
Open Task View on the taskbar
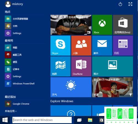click(x=79, y=120)
